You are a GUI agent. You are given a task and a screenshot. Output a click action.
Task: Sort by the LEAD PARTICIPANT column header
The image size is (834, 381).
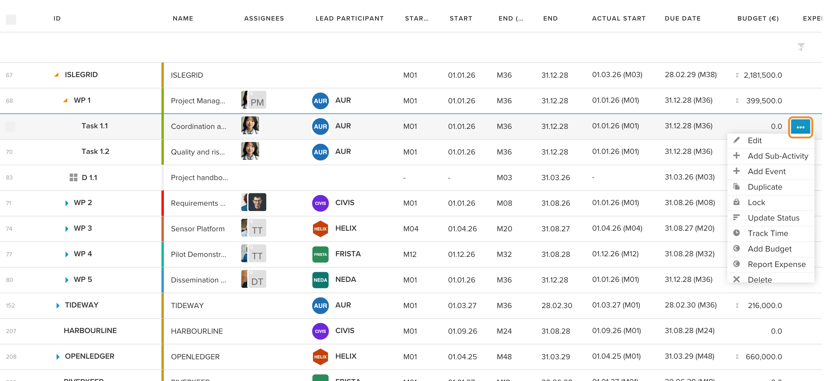[x=349, y=18]
